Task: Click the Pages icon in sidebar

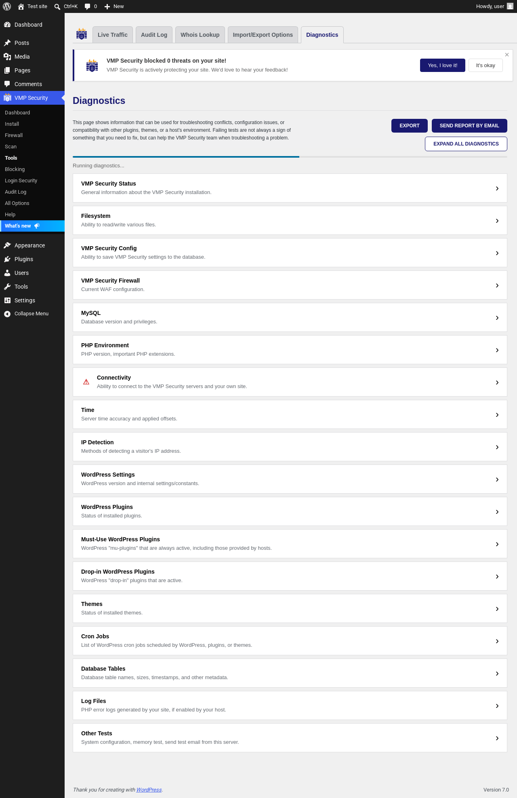Action: click(x=7, y=70)
